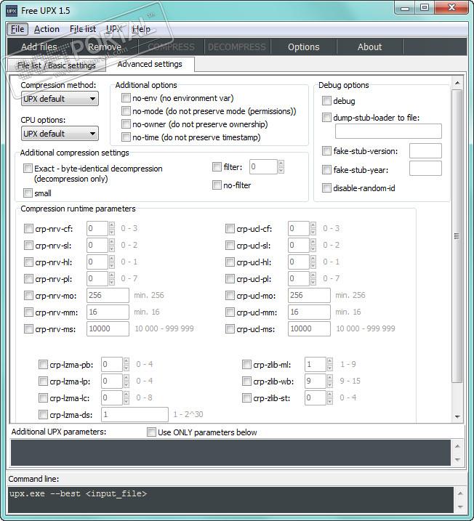The image size is (474, 521).
Task: Check disable-random-id option
Action: click(326, 188)
